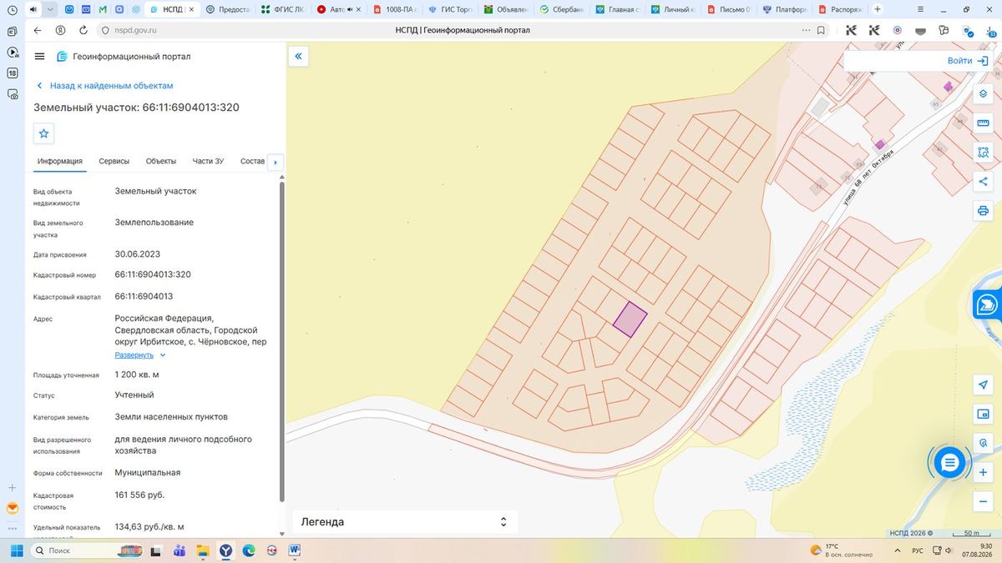Image resolution: width=1002 pixels, height=563 pixels.
Task: Show more tabs with right arrow
Action: [x=276, y=162]
